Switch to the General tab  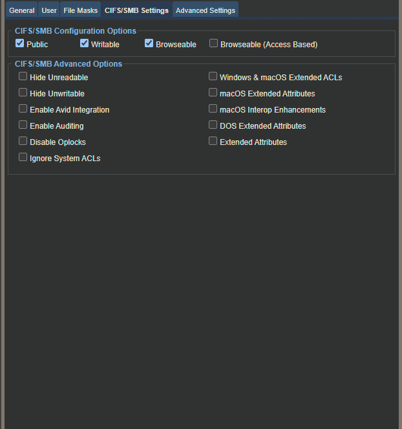click(x=21, y=10)
